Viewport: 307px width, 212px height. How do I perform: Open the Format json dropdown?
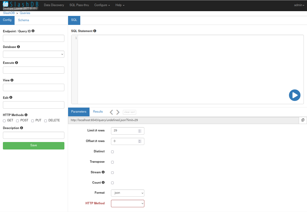pyautogui.click(x=128, y=193)
